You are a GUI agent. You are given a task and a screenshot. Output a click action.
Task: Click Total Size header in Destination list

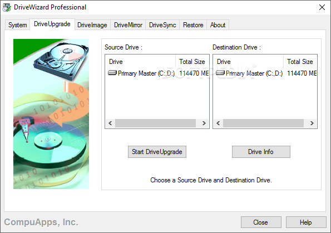coord(300,62)
